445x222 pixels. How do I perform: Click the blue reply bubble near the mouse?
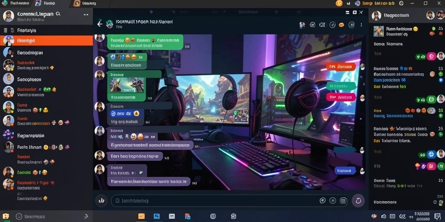coord(345,170)
